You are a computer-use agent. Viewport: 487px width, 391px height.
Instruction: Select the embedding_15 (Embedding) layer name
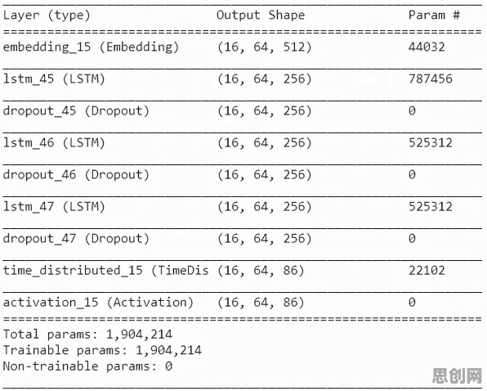91,47
